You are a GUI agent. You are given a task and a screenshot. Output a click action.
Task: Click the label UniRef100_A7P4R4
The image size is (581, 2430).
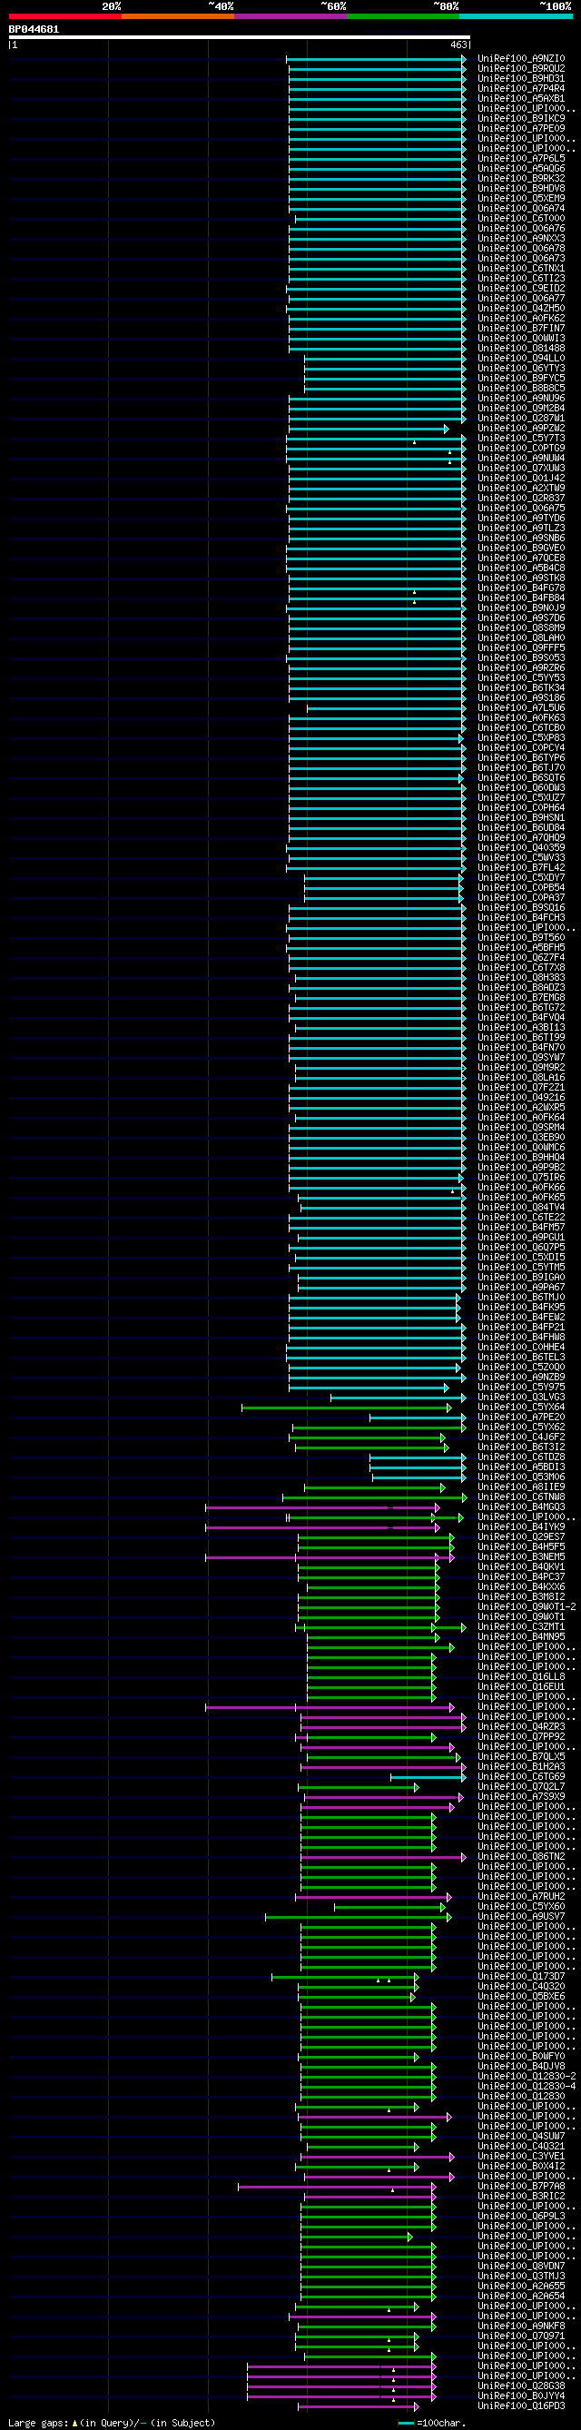click(522, 89)
